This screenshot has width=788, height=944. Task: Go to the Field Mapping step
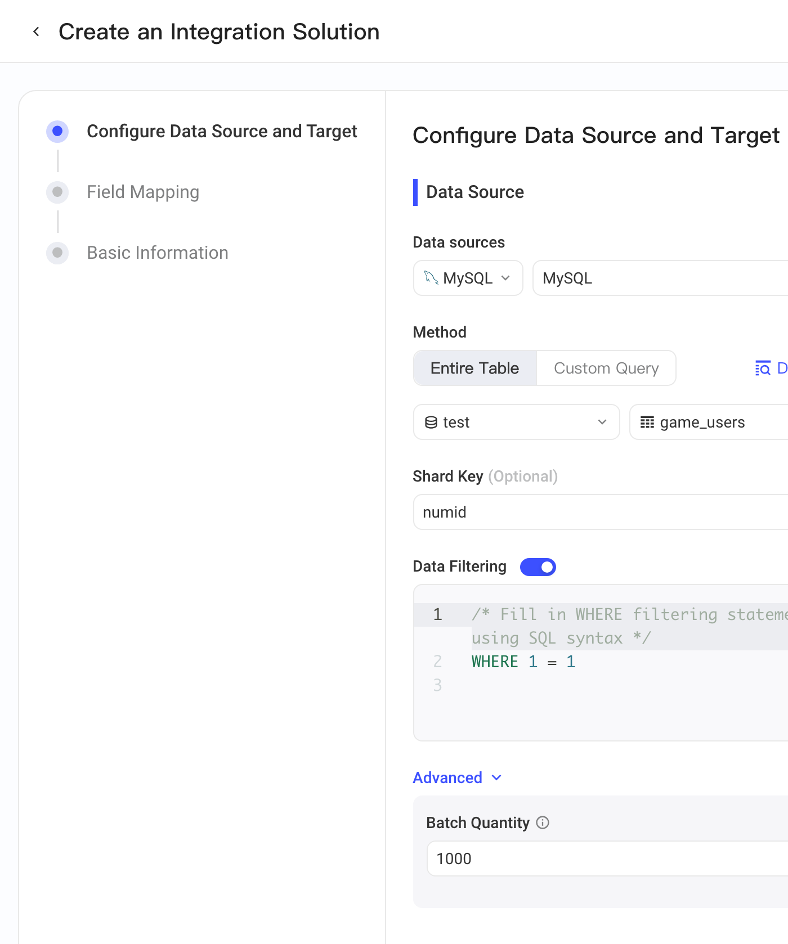(x=143, y=192)
